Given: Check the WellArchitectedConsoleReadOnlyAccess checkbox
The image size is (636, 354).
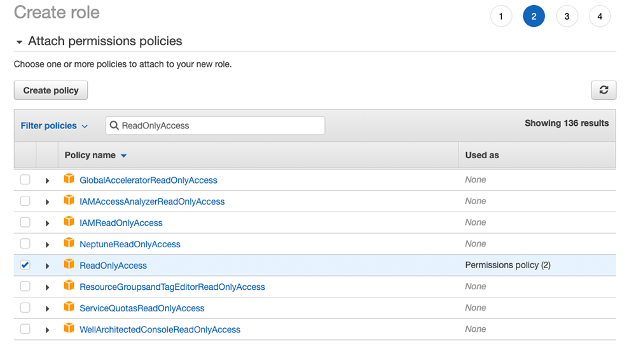Looking at the screenshot, I should pos(25,329).
